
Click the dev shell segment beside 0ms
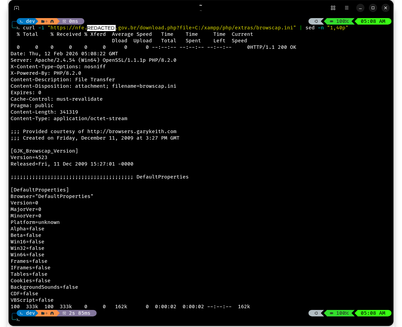click(27, 21)
